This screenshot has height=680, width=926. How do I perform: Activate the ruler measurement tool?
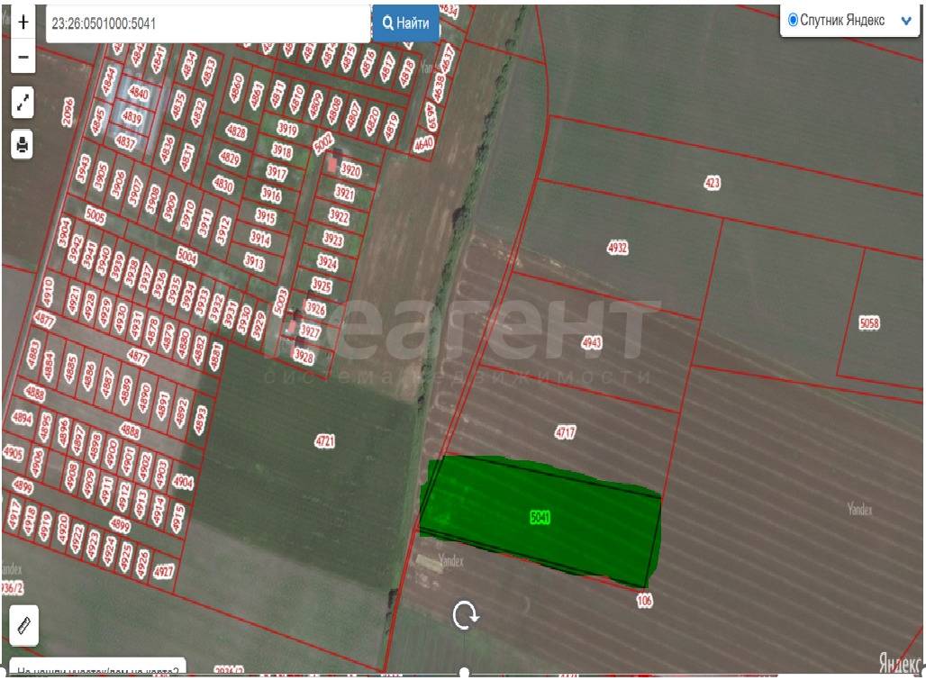click(23, 624)
